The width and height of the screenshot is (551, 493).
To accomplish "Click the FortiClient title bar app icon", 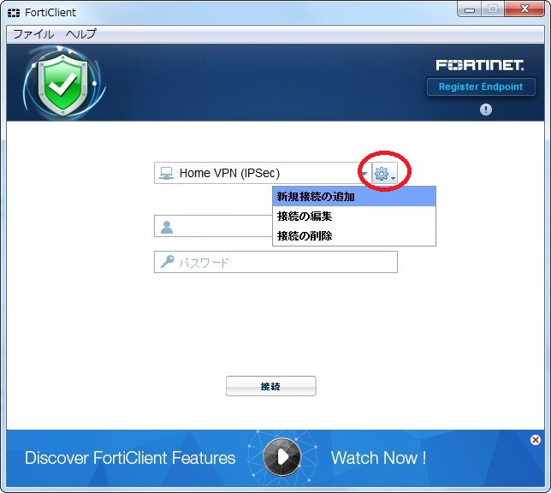I will pos(14,13).
